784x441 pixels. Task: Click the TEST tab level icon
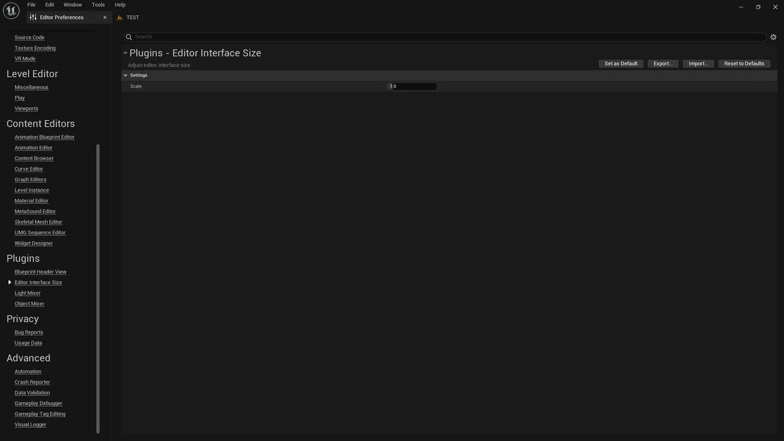(119, 17)
